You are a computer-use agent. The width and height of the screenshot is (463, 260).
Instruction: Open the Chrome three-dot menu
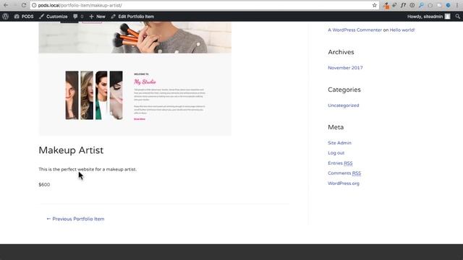[x=457, y=5]
